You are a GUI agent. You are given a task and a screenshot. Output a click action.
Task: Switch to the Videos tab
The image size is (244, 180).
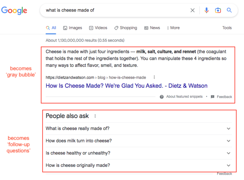pos(98,28)
